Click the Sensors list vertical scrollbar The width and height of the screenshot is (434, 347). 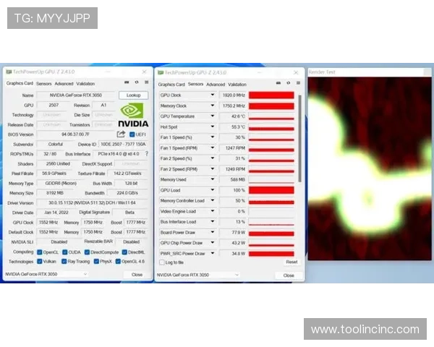(x=299, y=138)
